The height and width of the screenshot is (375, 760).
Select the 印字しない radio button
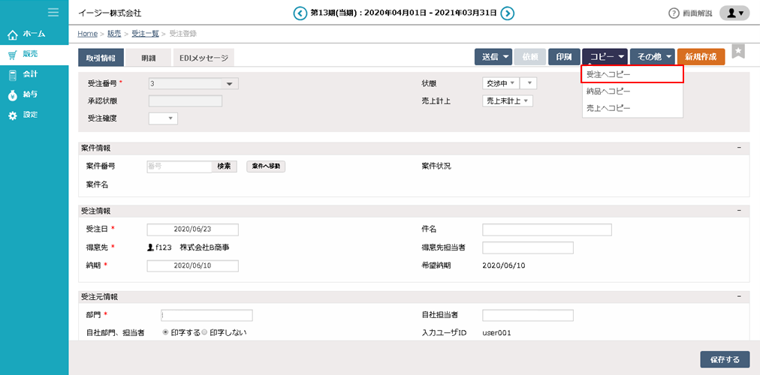pyautogui.click(x=205, y=332)
